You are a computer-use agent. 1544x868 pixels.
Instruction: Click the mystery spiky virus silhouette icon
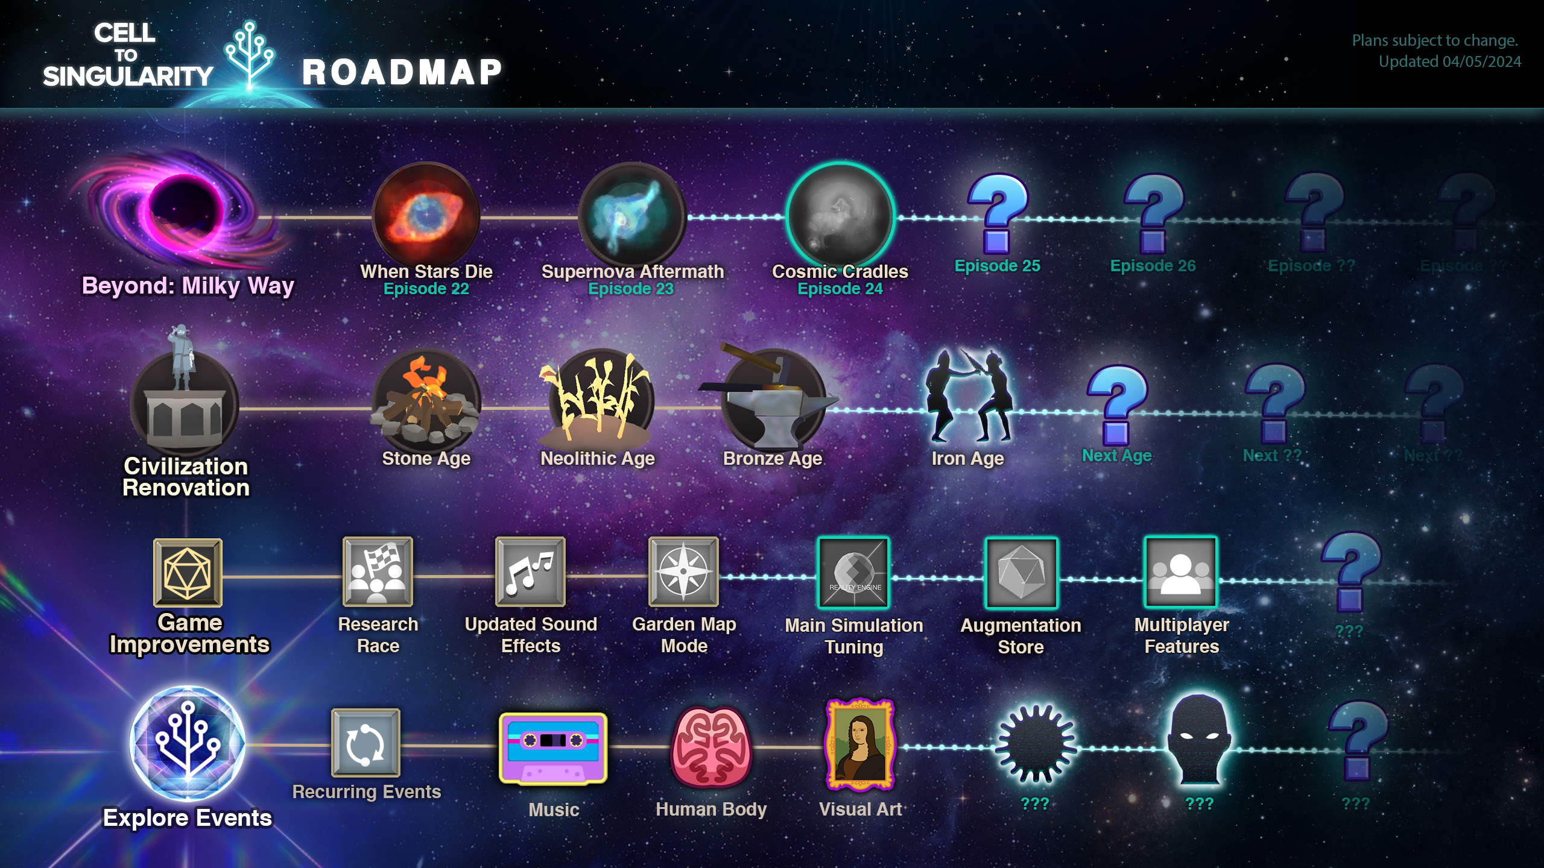tap(1035, 744)
